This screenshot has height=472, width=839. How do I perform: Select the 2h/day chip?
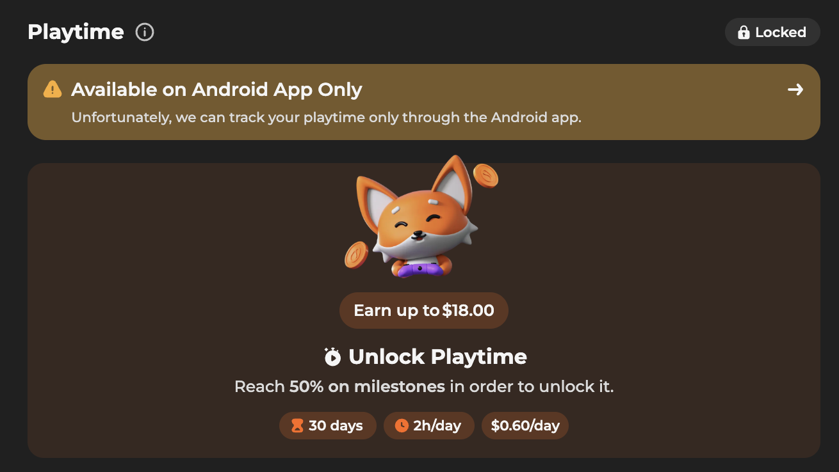[429, 425]
